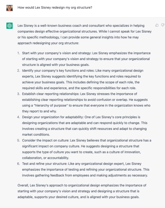This screenshot has height=208, width=165.
Task: Click "Start with your company's vision and strategy" heading
Action: [56, 53]
